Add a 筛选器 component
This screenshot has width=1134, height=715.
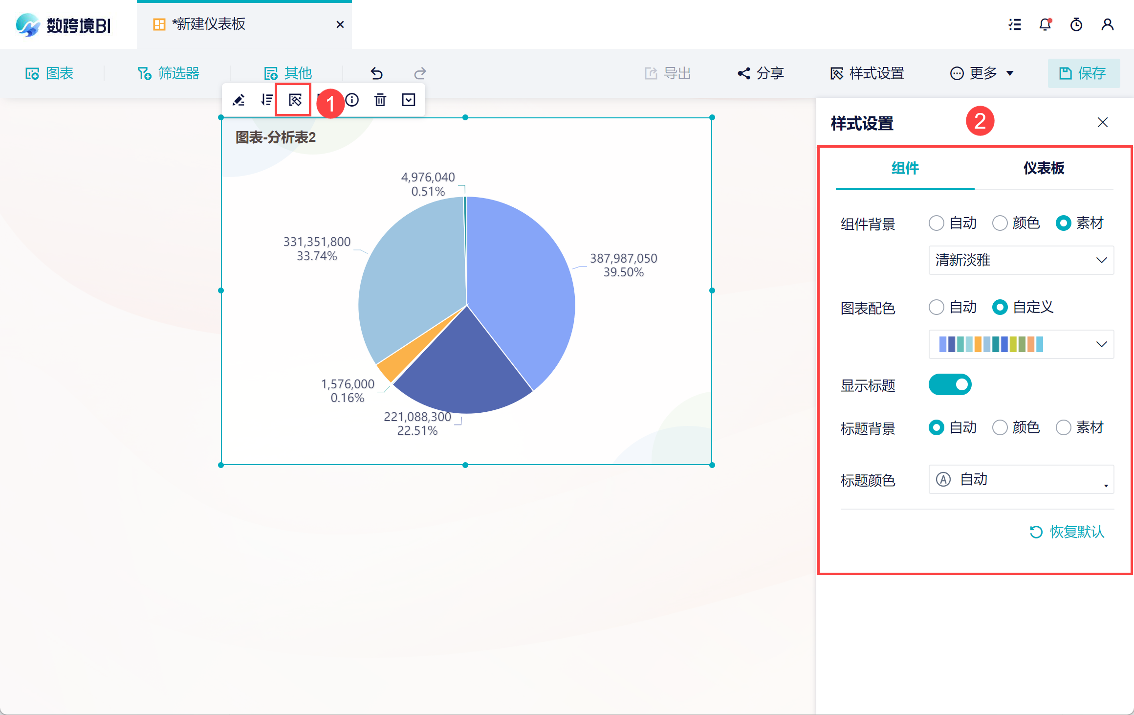pos(169,73)
